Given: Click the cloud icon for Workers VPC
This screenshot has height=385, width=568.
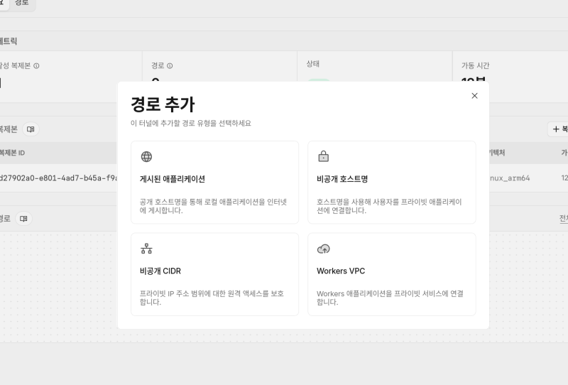Looking at the screenshot, I should coord(323,249).
